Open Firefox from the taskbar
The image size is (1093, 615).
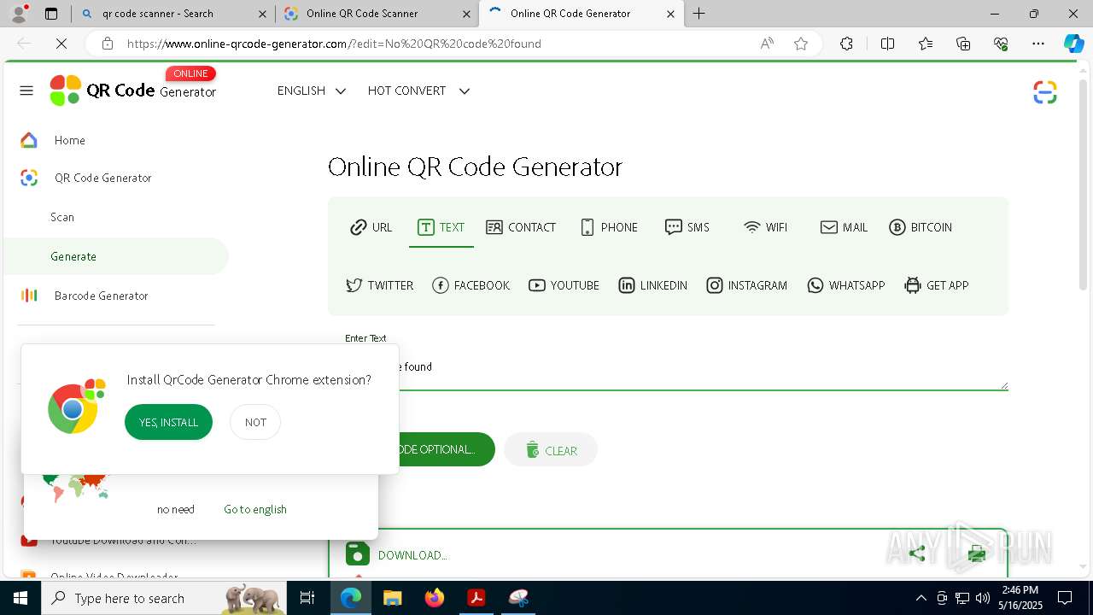click(x=435, y=598)
